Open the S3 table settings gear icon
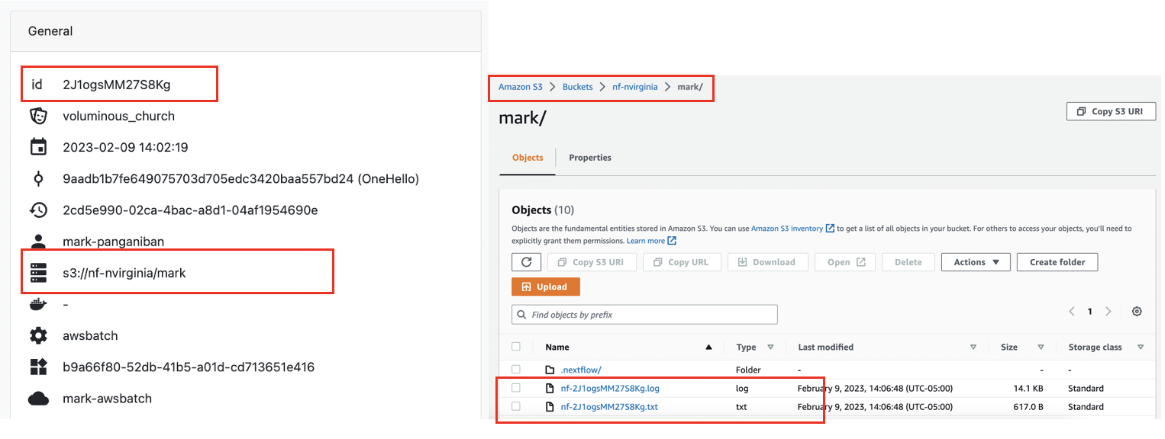 pyautogui.click(x=1137, y=312)
